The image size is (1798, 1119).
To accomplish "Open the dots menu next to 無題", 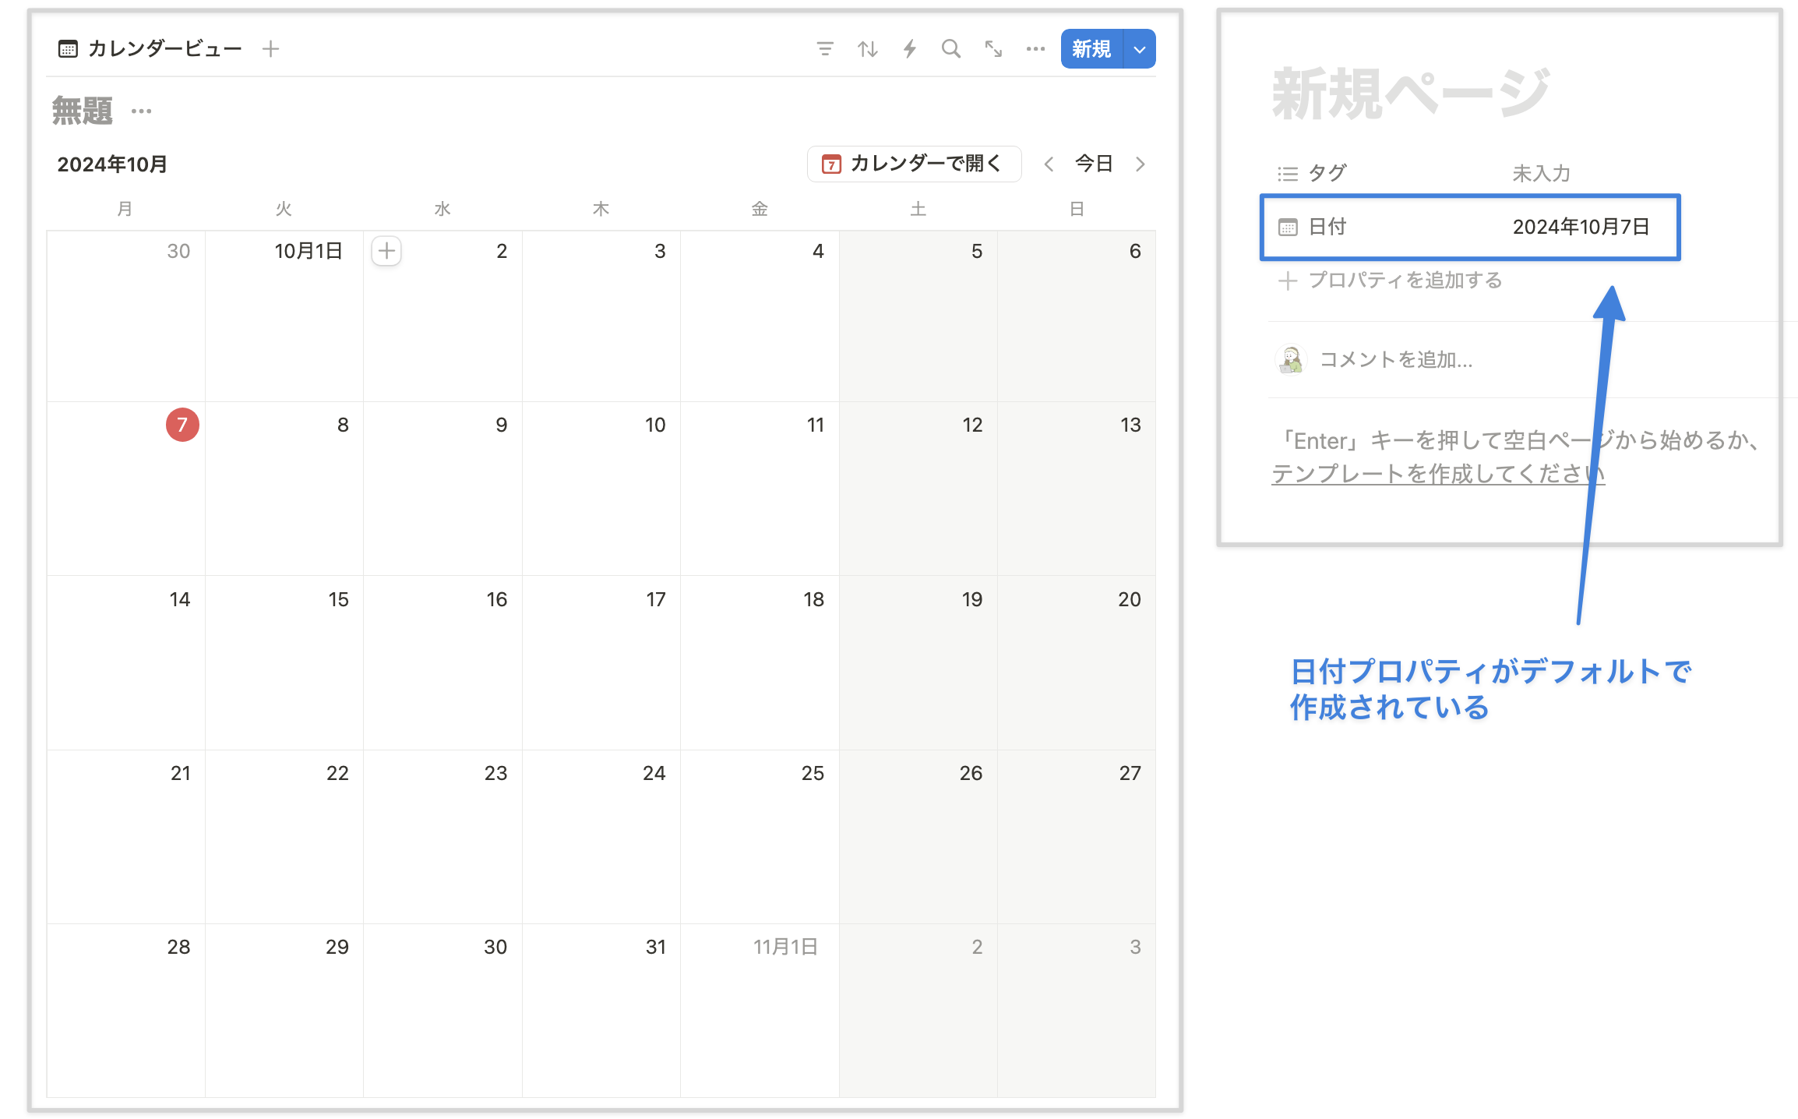I will (x=142, y=111).
